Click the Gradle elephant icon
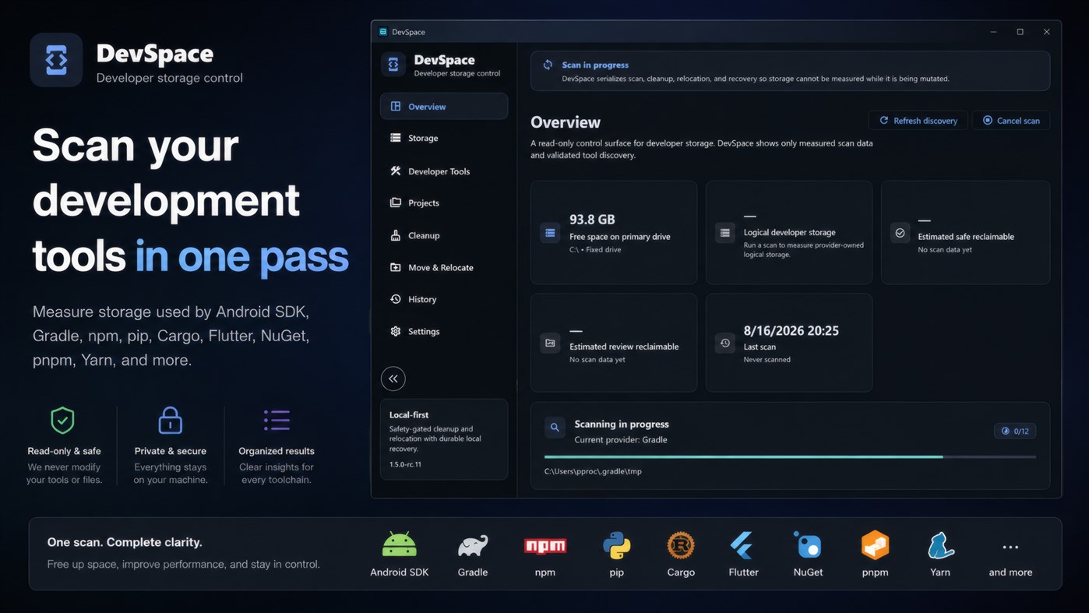Image resolution: width=1089 pixels, height=613 pixels. tap(473, 546)
